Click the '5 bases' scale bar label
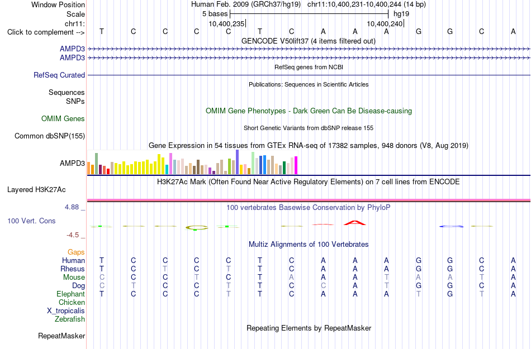 (x=215, y=14)
